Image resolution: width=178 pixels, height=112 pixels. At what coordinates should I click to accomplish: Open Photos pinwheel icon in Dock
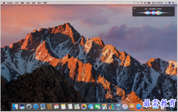[x=84, y=107]
